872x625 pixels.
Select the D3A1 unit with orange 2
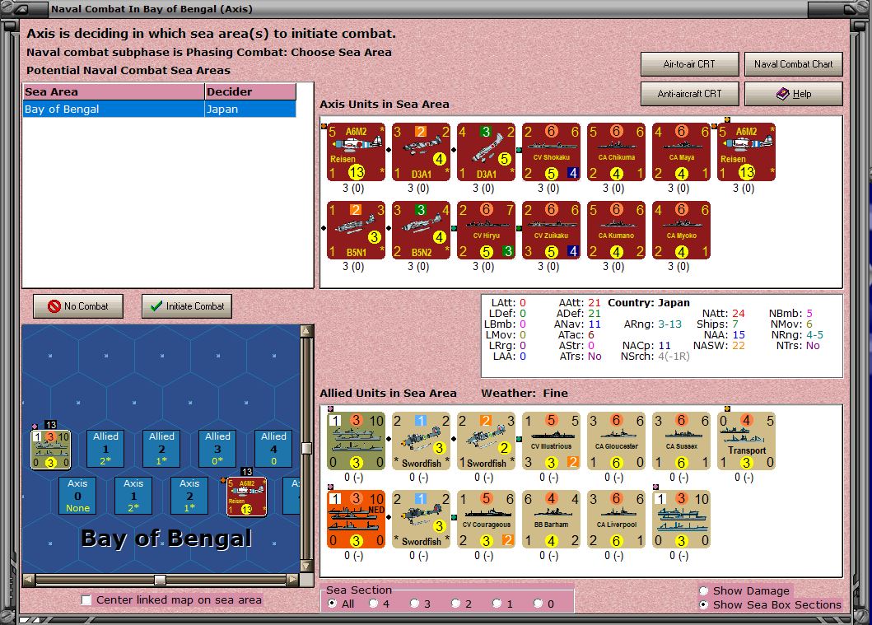tap(421, 152)
